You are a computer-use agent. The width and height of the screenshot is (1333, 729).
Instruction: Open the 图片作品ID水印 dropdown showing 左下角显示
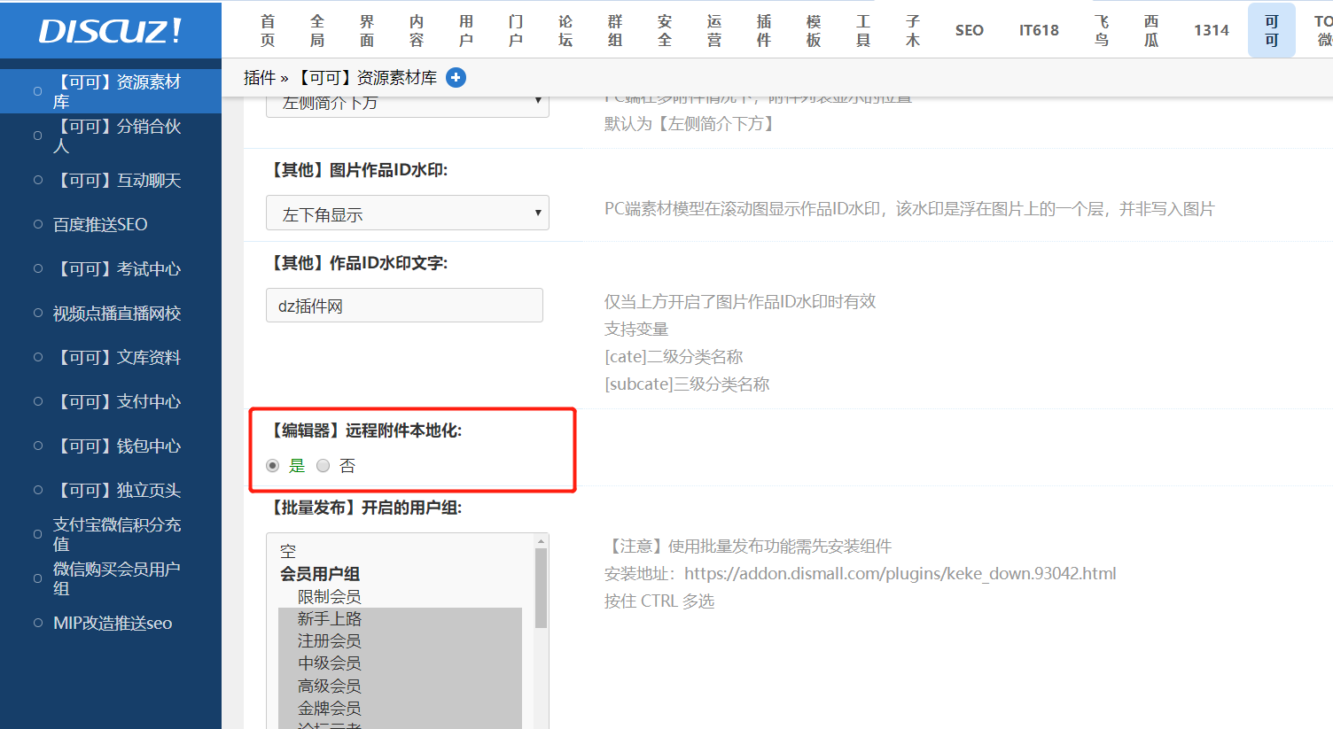click(x=408, y=213)
